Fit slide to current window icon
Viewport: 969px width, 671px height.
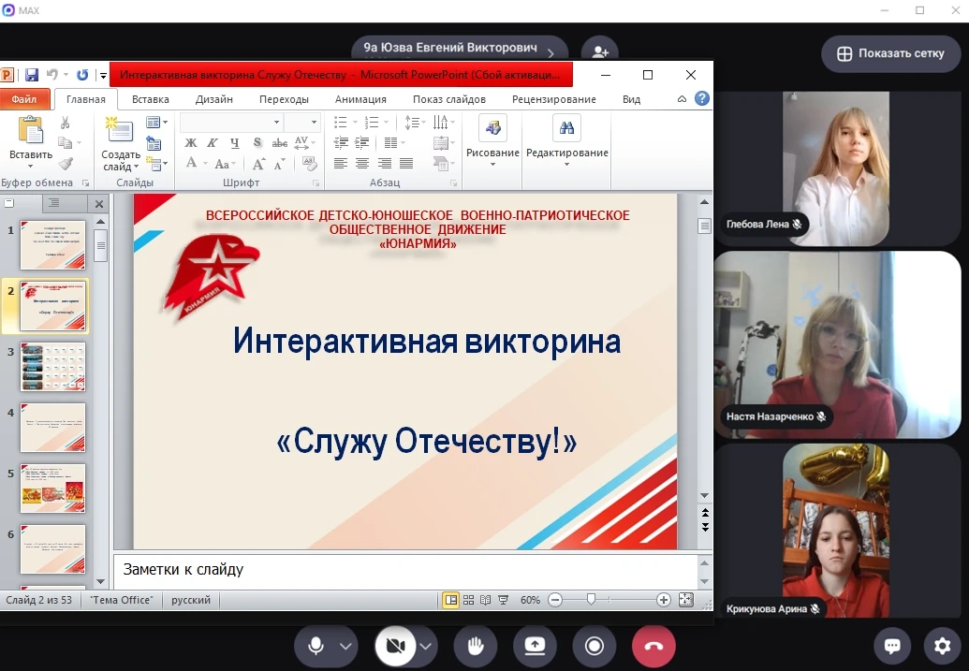[x=686, y=600]
